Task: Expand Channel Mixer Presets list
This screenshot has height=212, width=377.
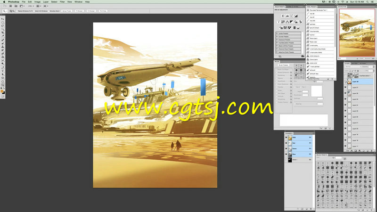Action: [277, 49]
